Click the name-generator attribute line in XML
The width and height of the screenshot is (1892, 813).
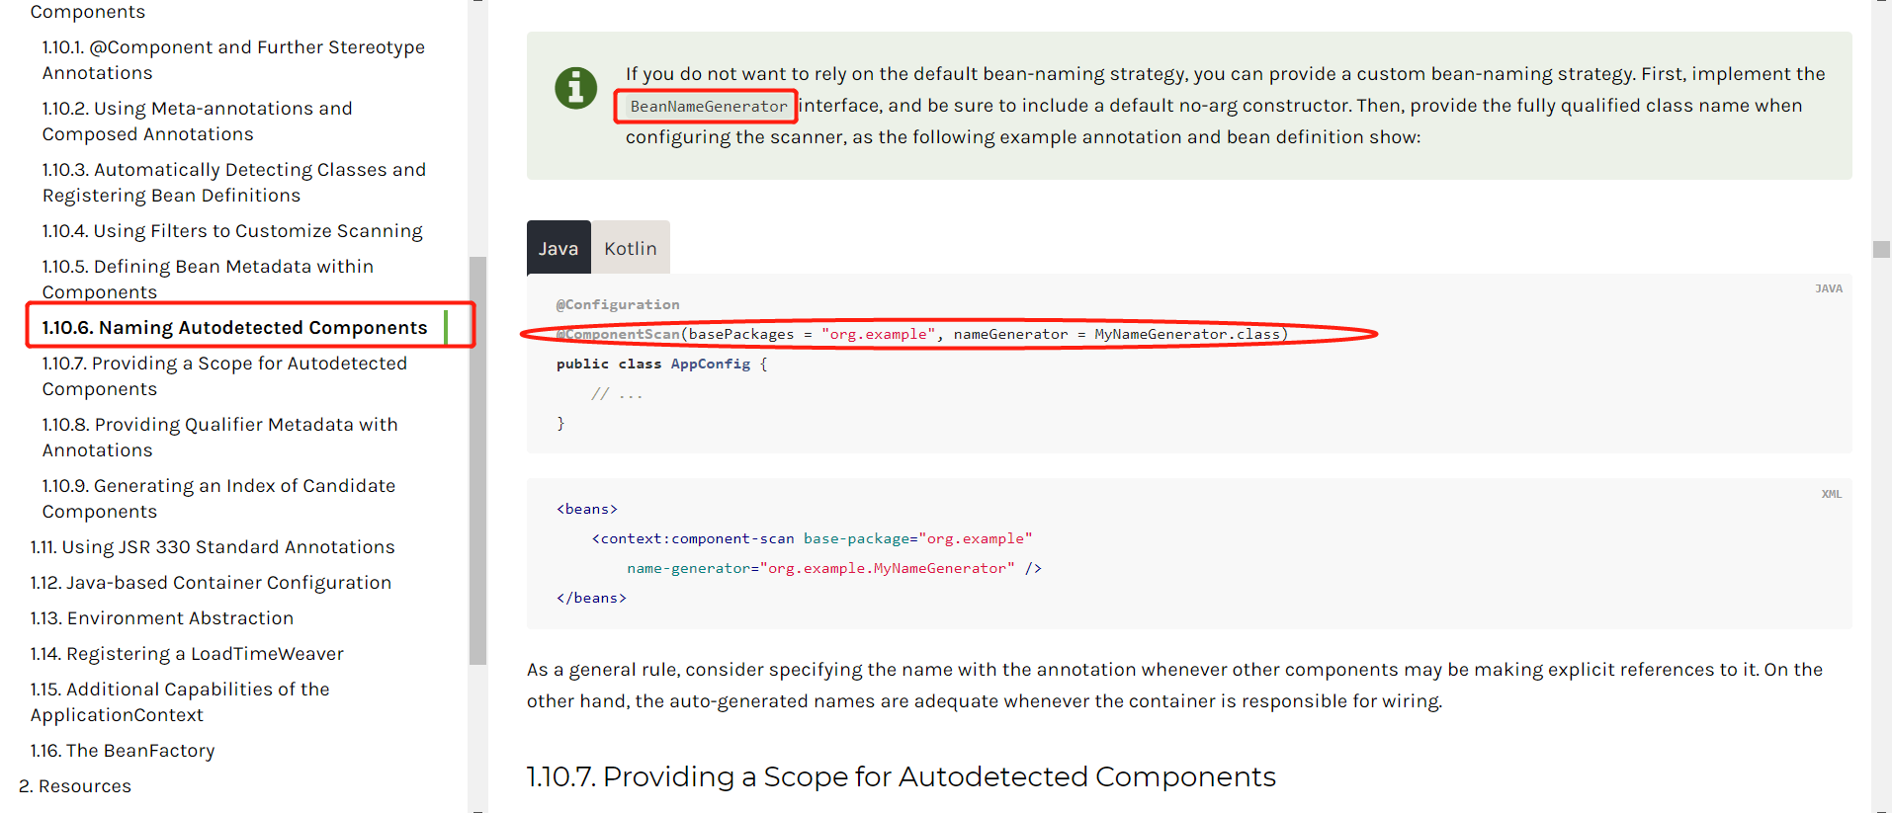click(834, 568)
